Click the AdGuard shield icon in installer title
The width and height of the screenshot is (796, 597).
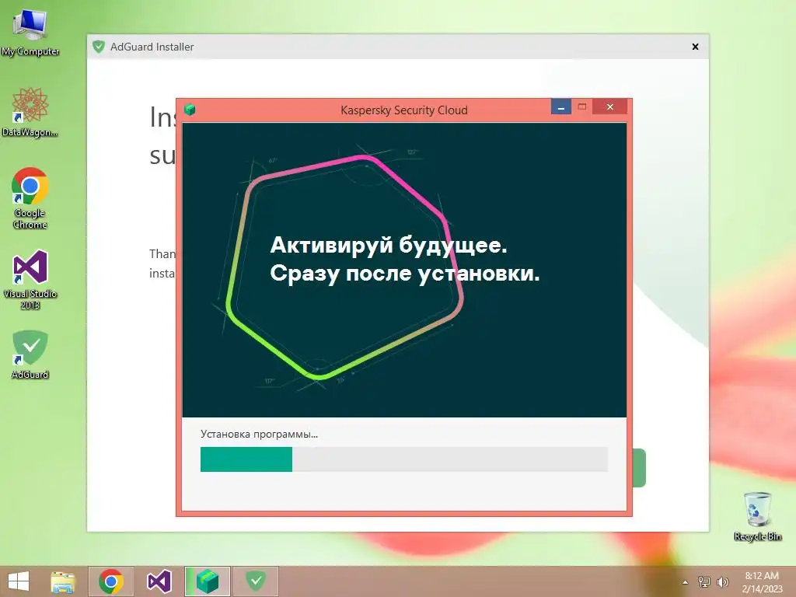pyautogui.click(x=99, y=47)
